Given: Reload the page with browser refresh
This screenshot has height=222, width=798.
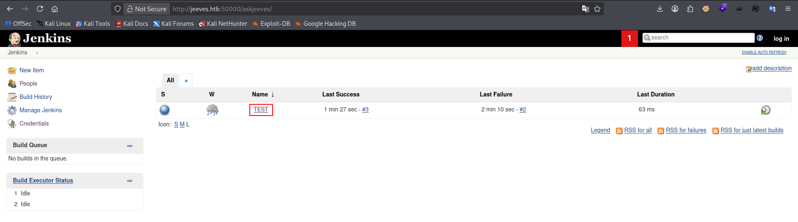Looking at the screenshot, I should point(40,9).
